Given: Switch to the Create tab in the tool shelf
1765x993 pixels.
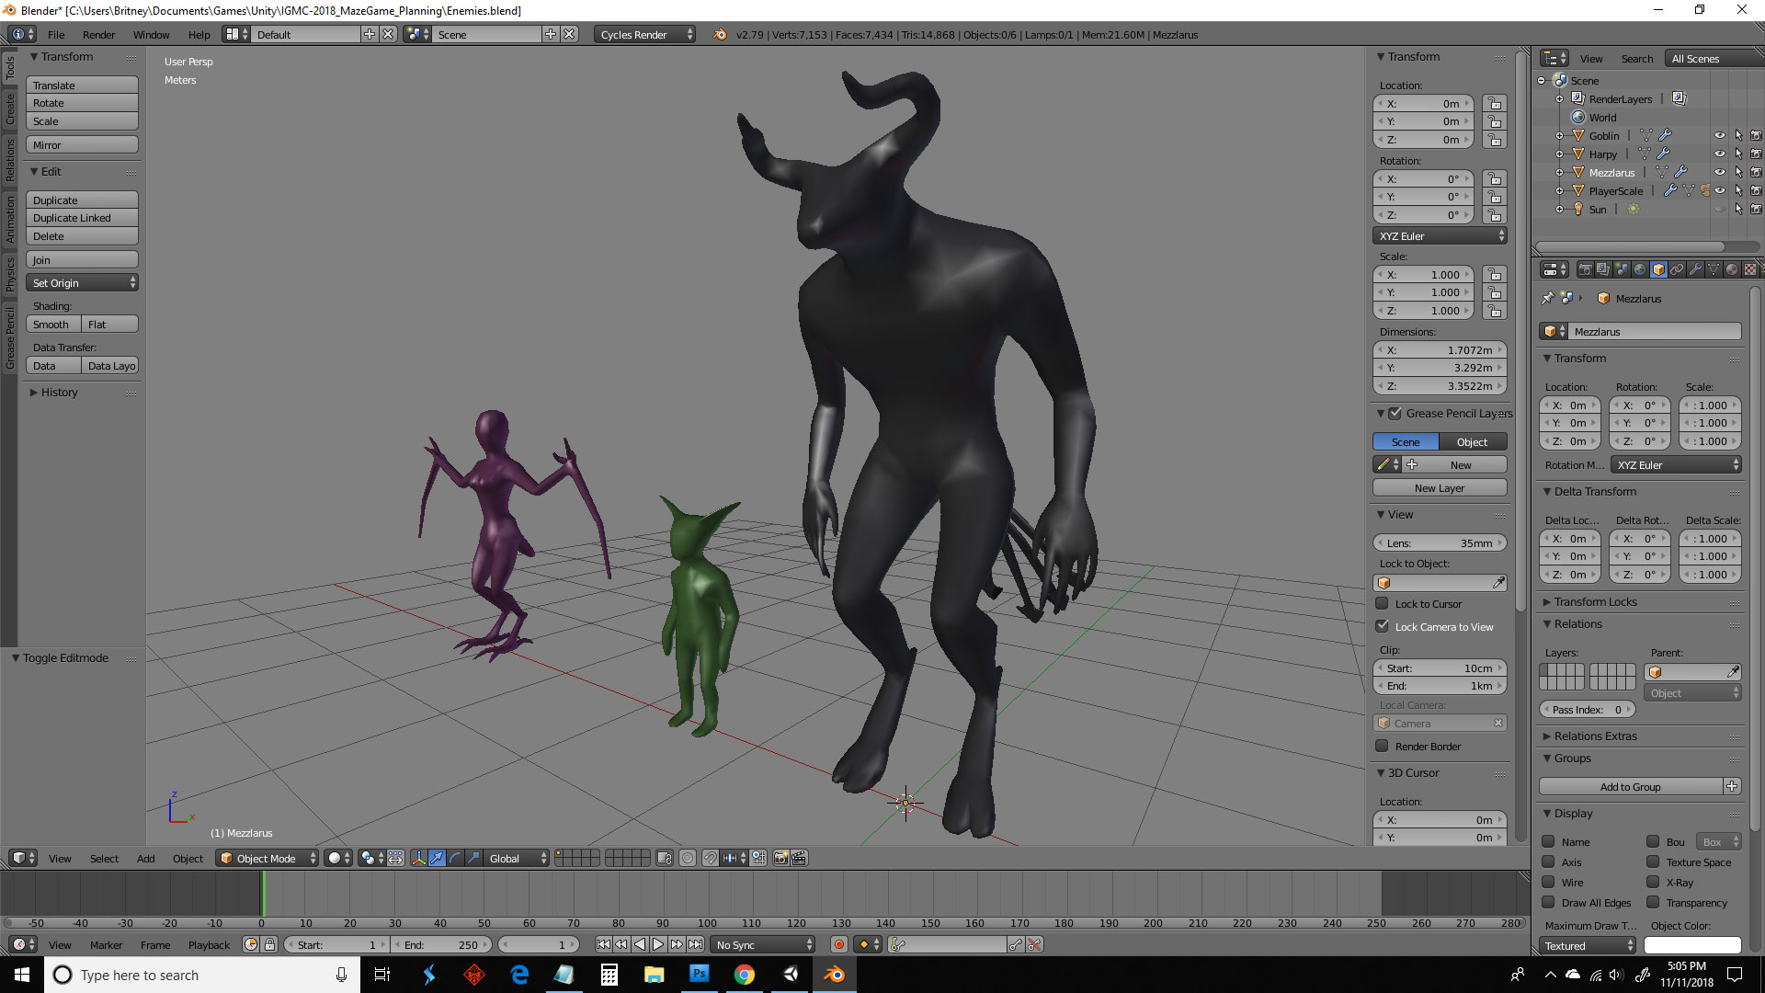Looking at the screenshot, I should point(9,108).
